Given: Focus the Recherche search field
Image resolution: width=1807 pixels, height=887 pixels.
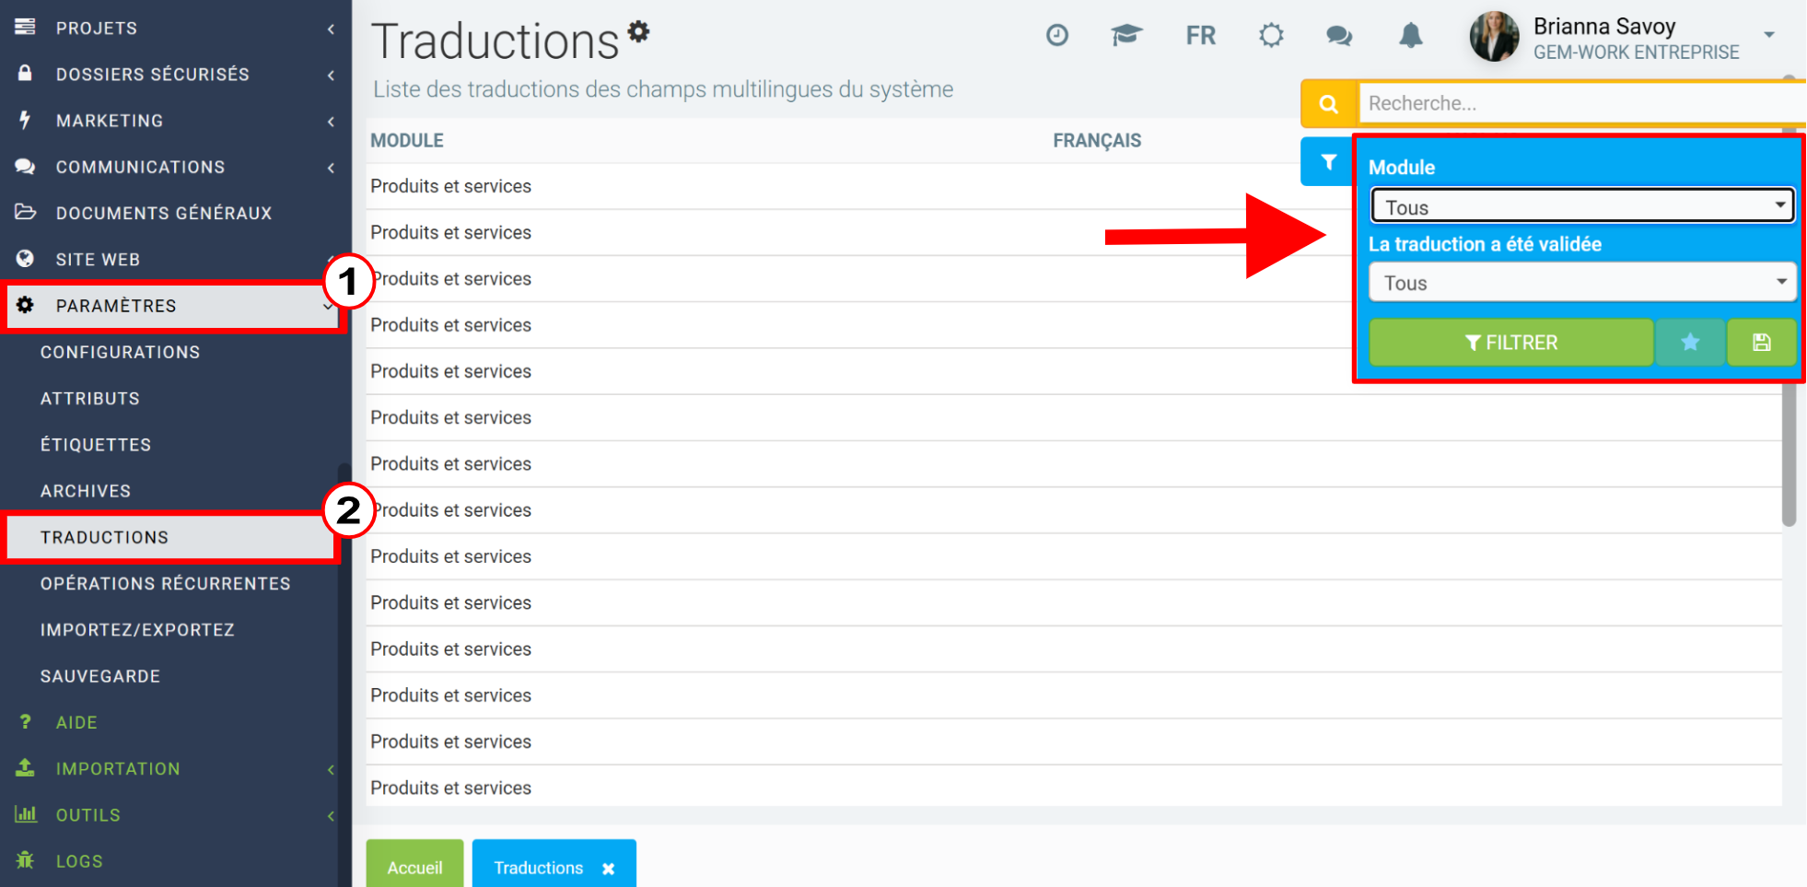Looking at the screenshot, I should point(1581,103).
